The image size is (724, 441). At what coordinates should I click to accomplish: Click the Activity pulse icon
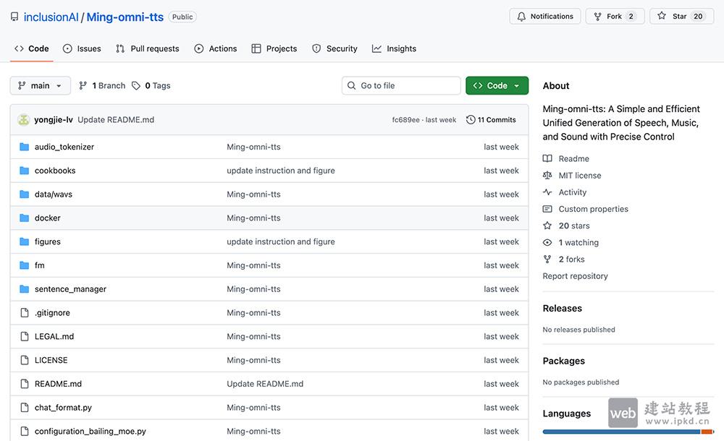coord(547,192)
